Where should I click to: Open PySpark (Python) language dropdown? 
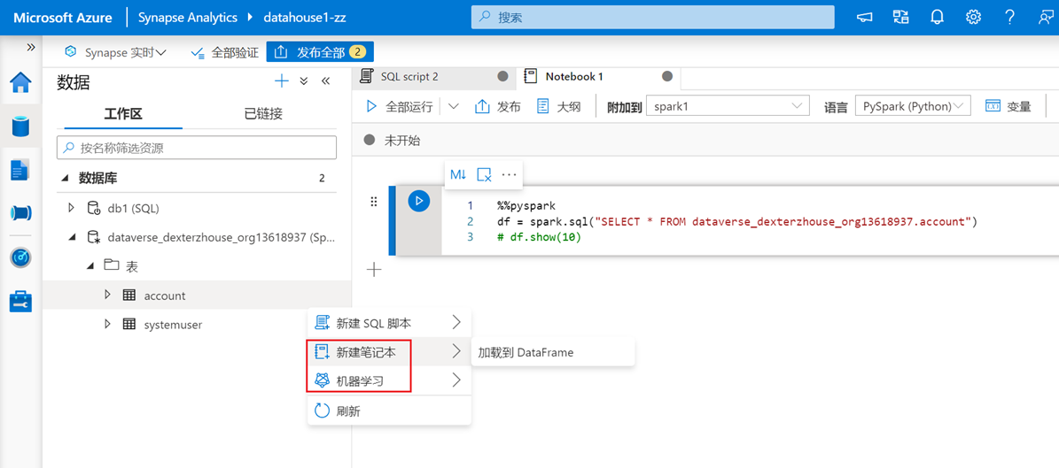[x=913, y=106]
